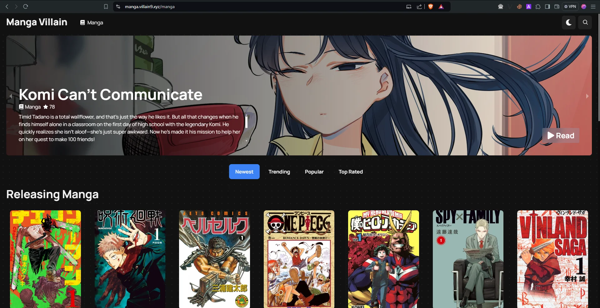Click the Manga Villain site logo
The image size is (600, 308).
[37, 22]
